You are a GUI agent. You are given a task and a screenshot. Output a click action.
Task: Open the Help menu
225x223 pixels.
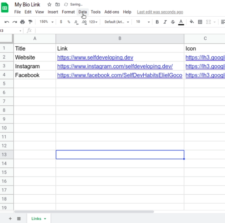(x=127, y=12)
